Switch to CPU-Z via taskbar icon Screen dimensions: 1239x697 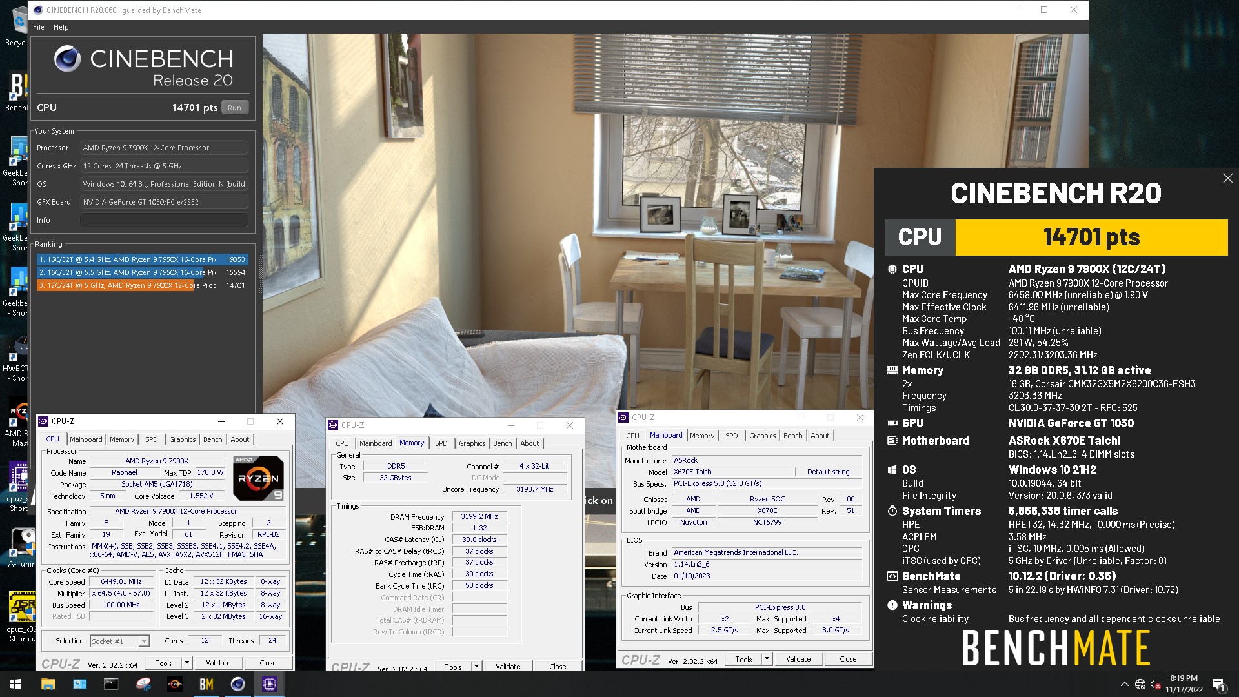(x=269, y=683)
